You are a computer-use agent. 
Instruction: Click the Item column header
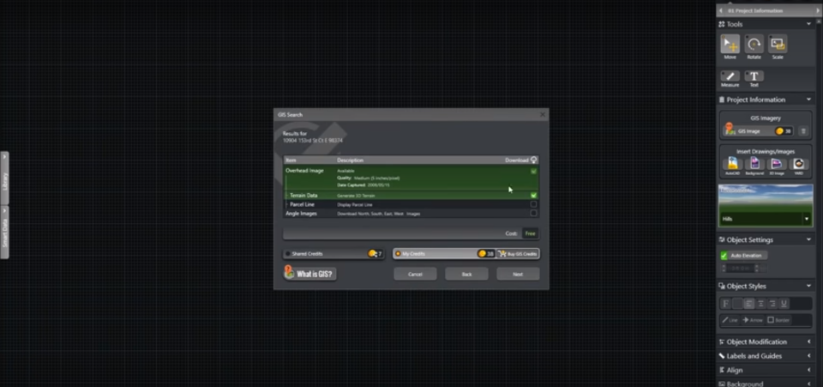click(291, 160)
